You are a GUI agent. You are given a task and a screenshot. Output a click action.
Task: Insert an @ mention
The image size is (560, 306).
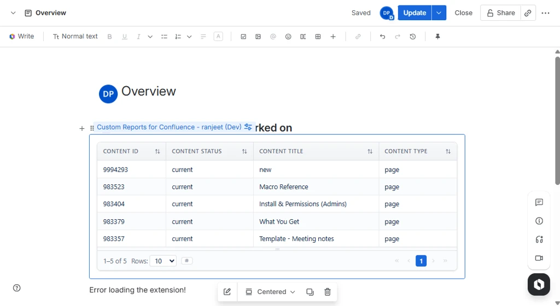273,37
